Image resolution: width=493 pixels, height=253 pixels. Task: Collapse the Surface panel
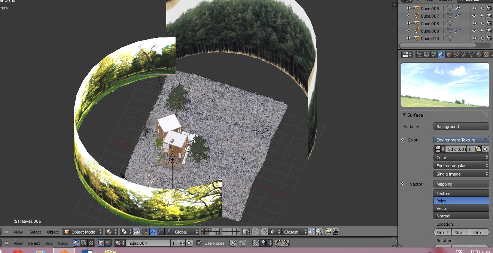(x=404, y=115)
